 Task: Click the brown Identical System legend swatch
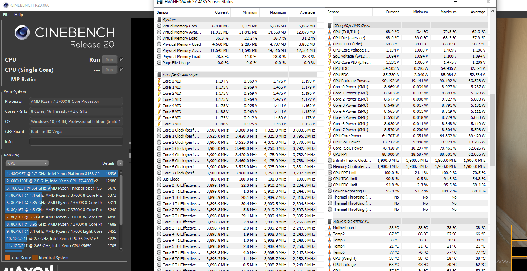coord(35,258)
